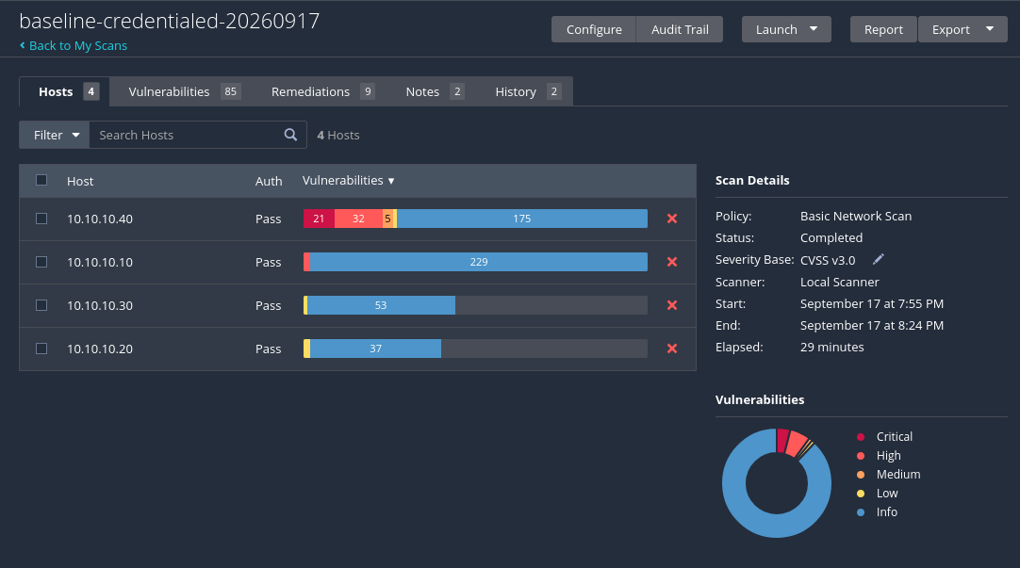Click the Completed status value
This screenshot has height=568, width=1020.
[x=831, y=238]
